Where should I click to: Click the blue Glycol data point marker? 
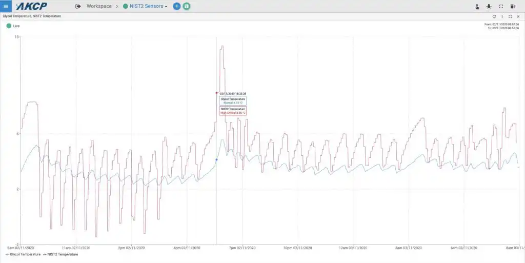tap(217, 159)
